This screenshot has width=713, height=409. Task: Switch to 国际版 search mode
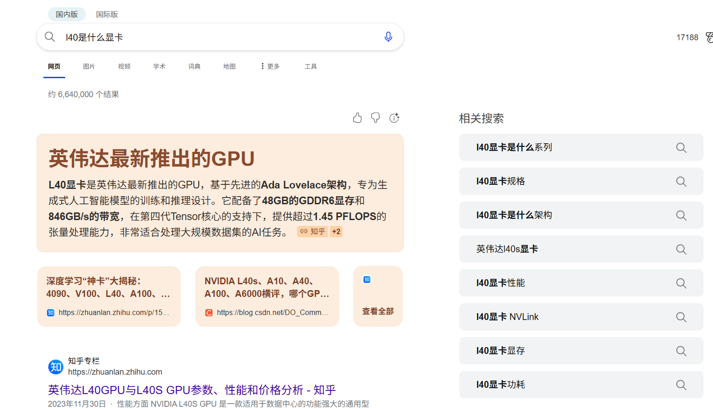click(107, 14)
